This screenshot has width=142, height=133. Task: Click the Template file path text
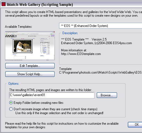point(100,72)
